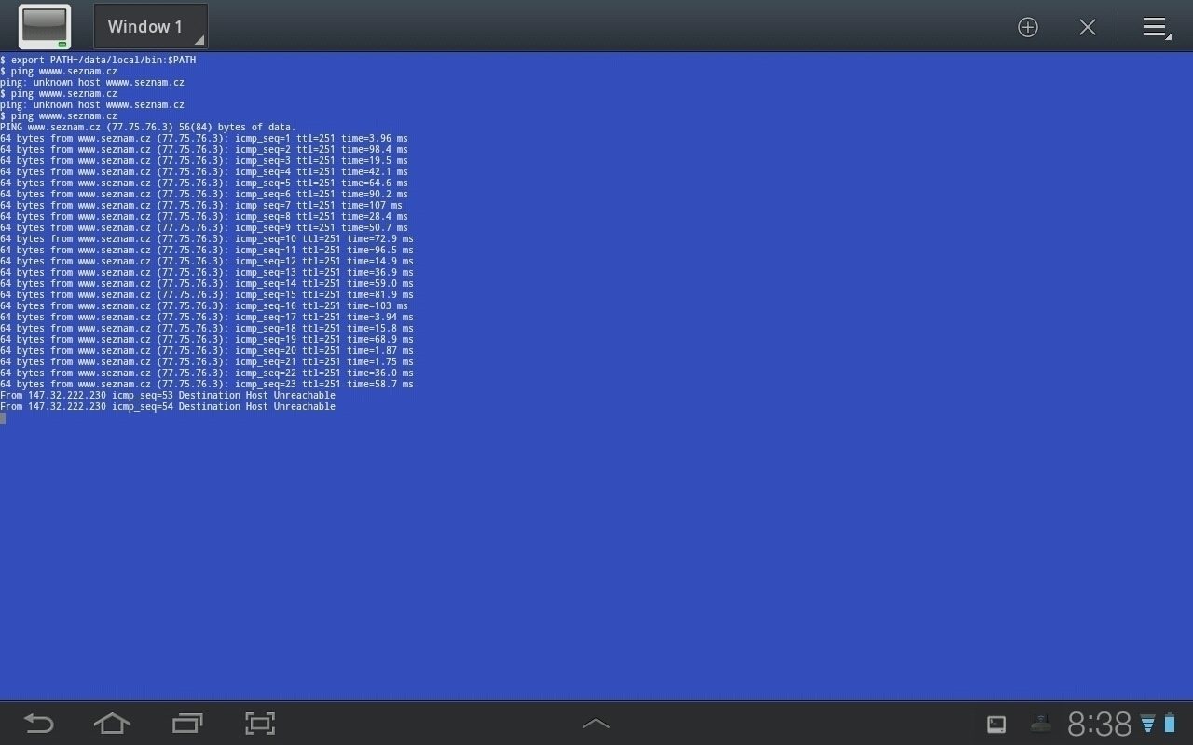The width and height of the screenshot is (1193, 745).
Task: Tap the Wi-Fi signal status icon
Action: coord(1148,724)
